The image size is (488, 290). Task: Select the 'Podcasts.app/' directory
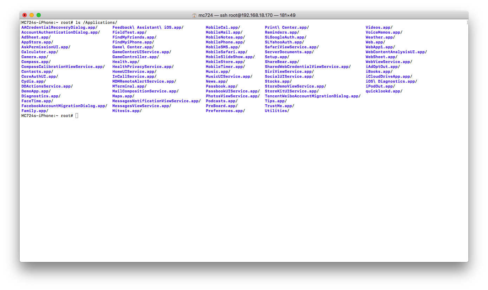pyautogui.click(x=222, y=101)
